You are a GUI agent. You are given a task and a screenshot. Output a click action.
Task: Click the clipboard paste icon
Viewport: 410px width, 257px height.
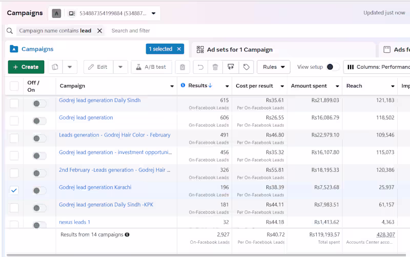point(182,67)
